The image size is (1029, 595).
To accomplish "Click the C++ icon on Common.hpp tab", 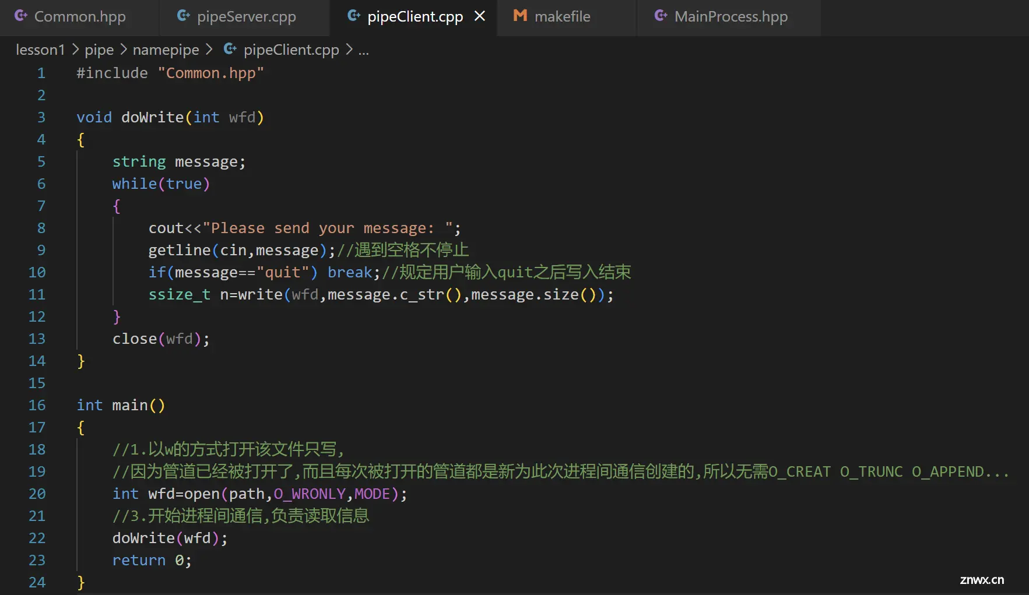I will [x=21, y=16].
